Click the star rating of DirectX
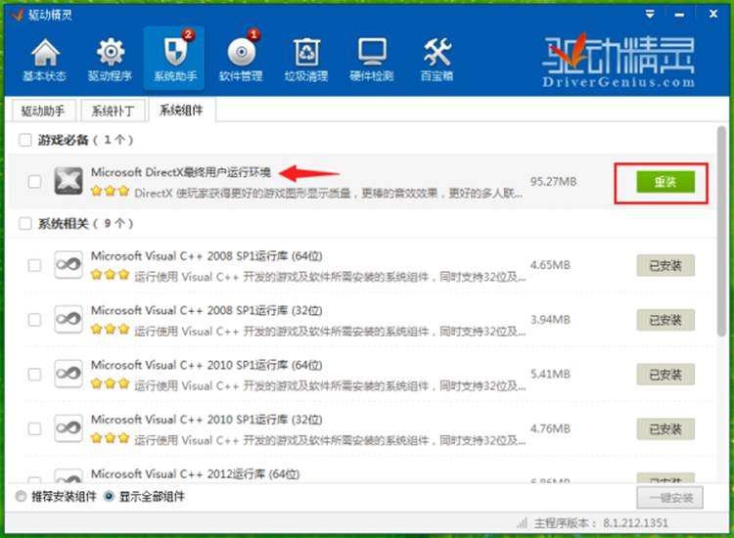The image size is (734, 538). tap(110, 191)
